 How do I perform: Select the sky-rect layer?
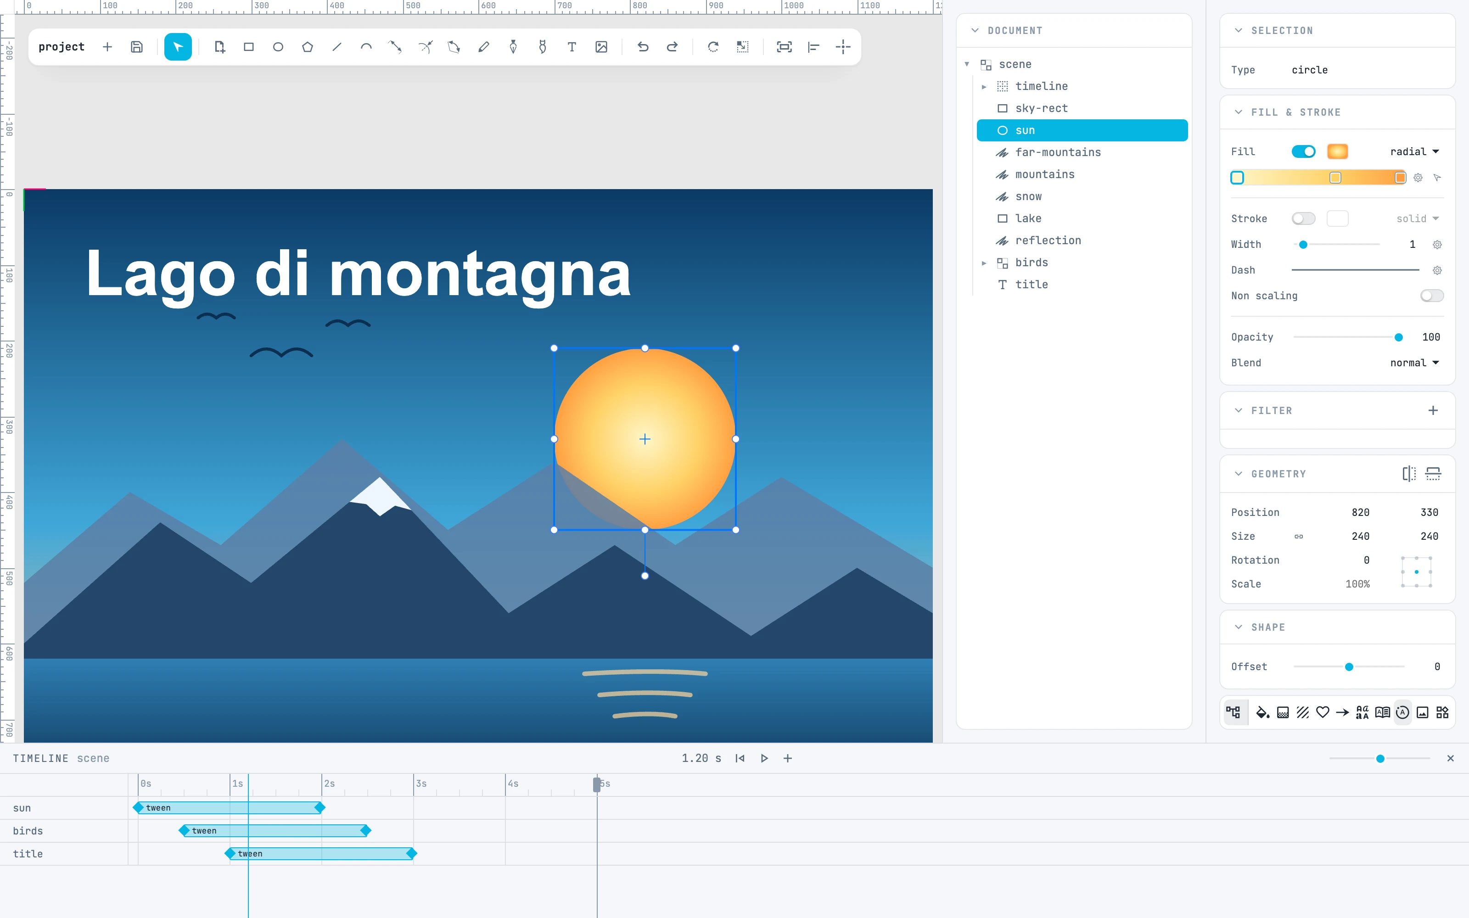tap(1082, 108)
